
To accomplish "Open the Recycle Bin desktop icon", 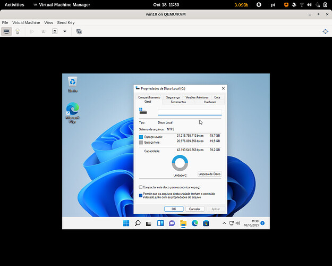I will pos(73,85).
